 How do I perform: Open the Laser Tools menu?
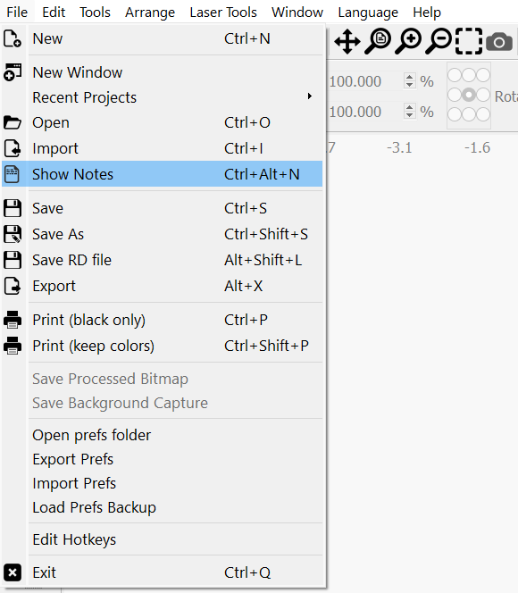[x=223, y=13]
